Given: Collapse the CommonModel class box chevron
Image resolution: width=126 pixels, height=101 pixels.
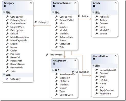Looking at the screenshot, I should tap(75, 3).
